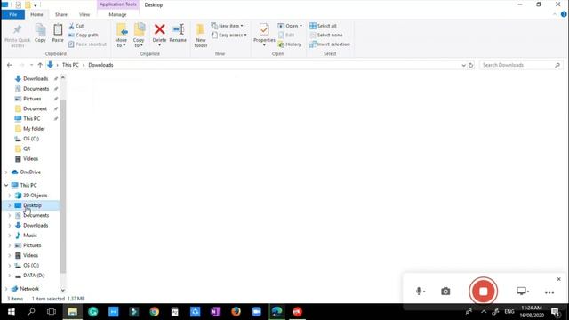Viewport: 569px width, 320px height.
Task: Click the Search Downloads field
Action: pyautogui.click(x=520, y=65)
